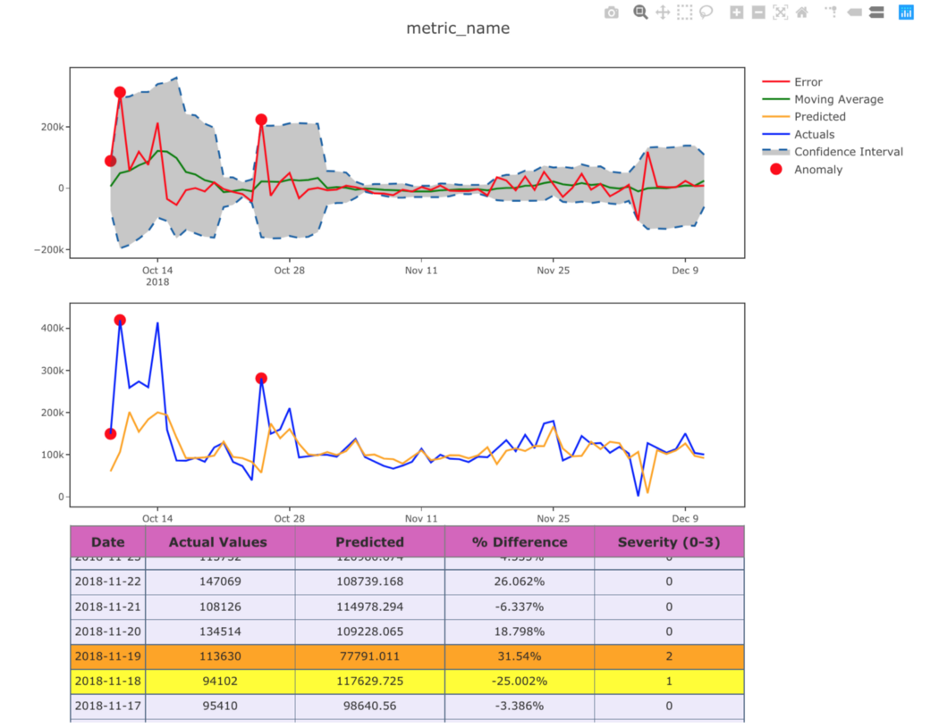Screen dimensions: 939x728
Task: Click the Autoscale icon
Action: 780,12
